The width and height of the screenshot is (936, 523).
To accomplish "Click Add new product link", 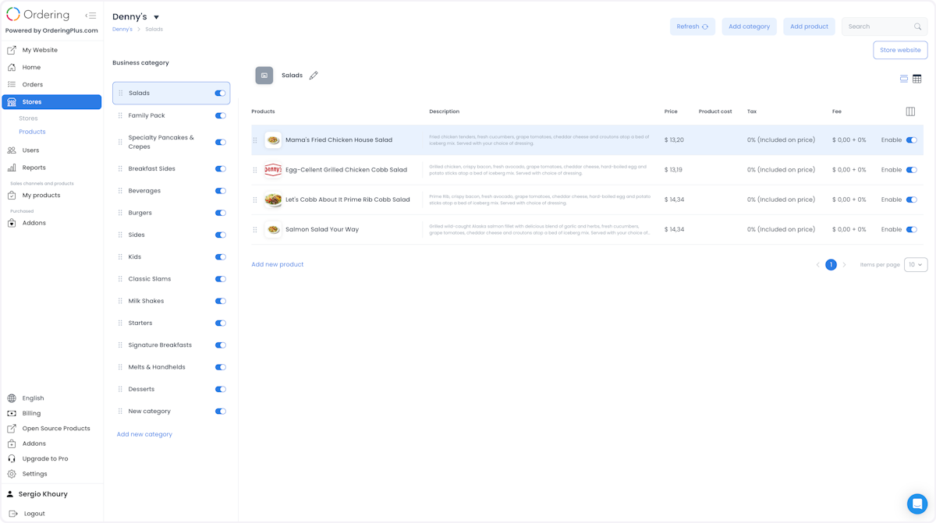I will [x=278, y=265].
